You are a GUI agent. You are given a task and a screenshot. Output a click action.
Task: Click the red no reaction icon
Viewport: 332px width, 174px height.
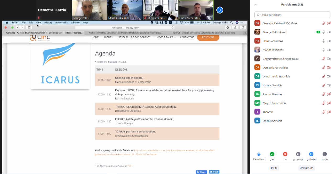click(x=285, y=154)
